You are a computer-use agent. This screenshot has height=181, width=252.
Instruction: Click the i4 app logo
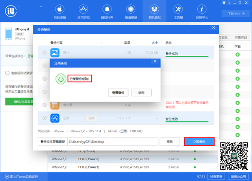click(11, 11)
